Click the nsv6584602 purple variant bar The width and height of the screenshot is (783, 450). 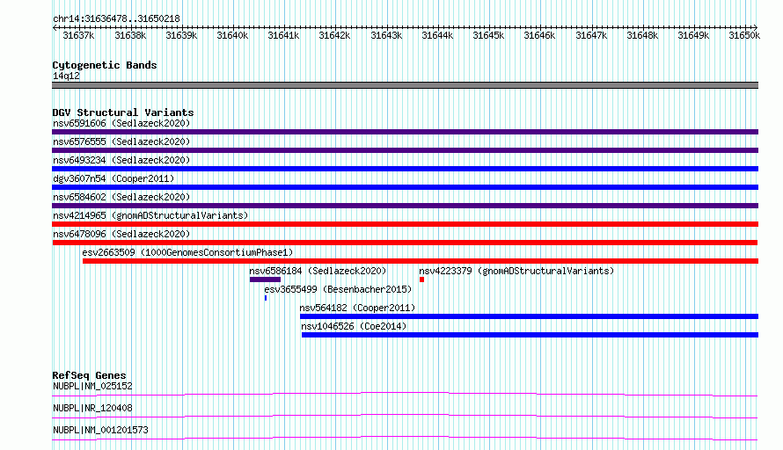[x=405, y=206]
